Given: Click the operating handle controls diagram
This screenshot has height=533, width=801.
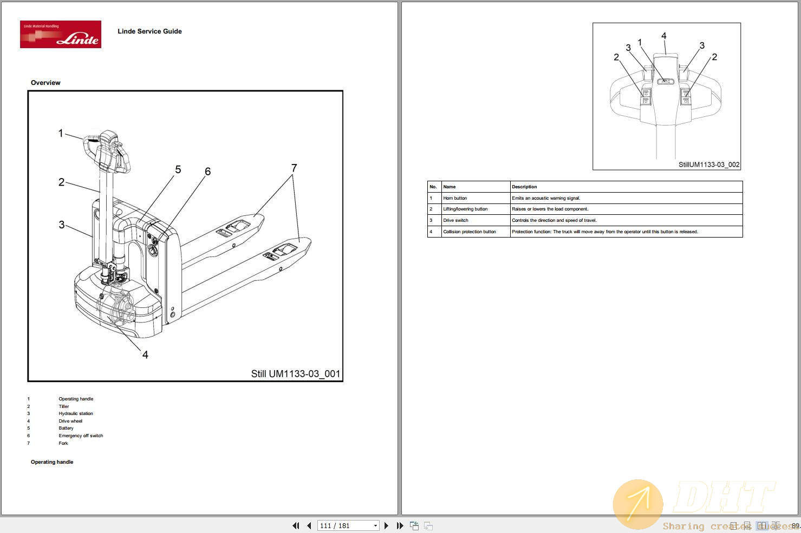Looking at the screenshot, I should 667,96.
